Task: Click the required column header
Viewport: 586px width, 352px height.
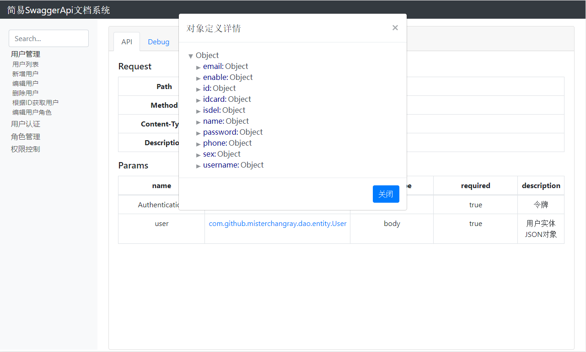Action: [x=475, y=186]
